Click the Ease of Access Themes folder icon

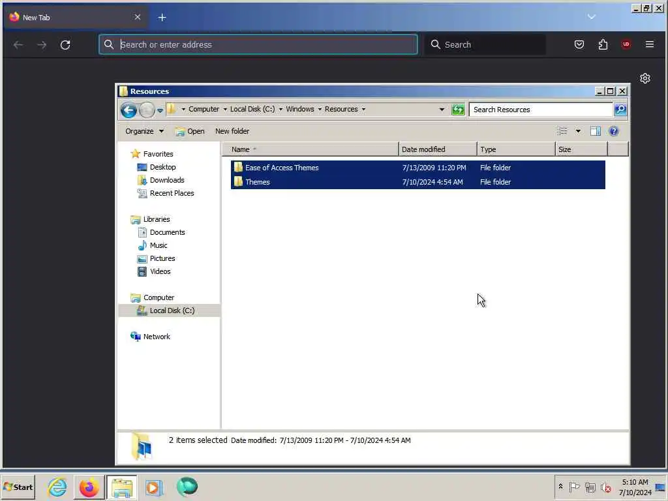tap(238, 168)
